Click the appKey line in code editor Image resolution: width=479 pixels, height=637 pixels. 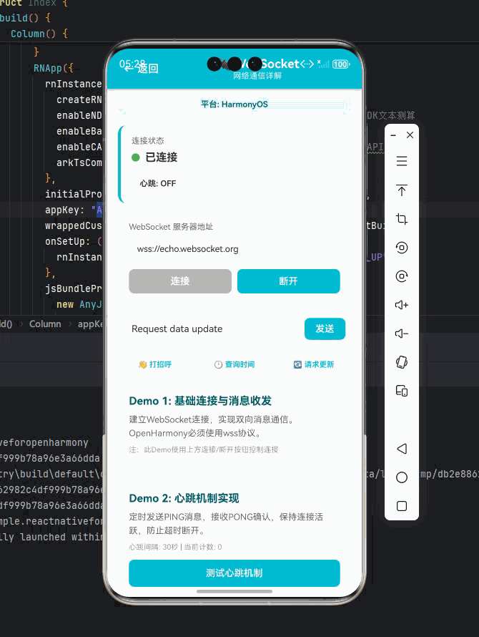(x=74, y=210)
